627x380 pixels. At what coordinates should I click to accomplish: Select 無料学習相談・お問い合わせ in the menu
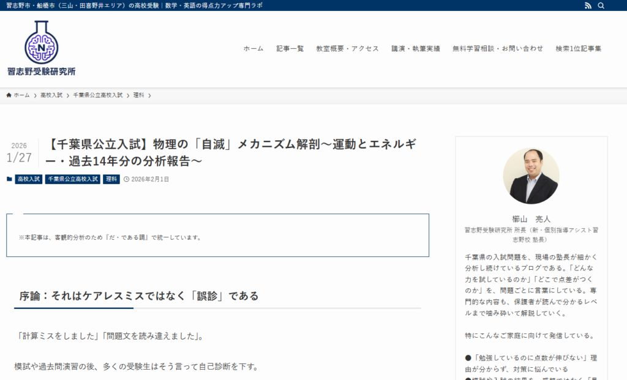pos(498,49)
